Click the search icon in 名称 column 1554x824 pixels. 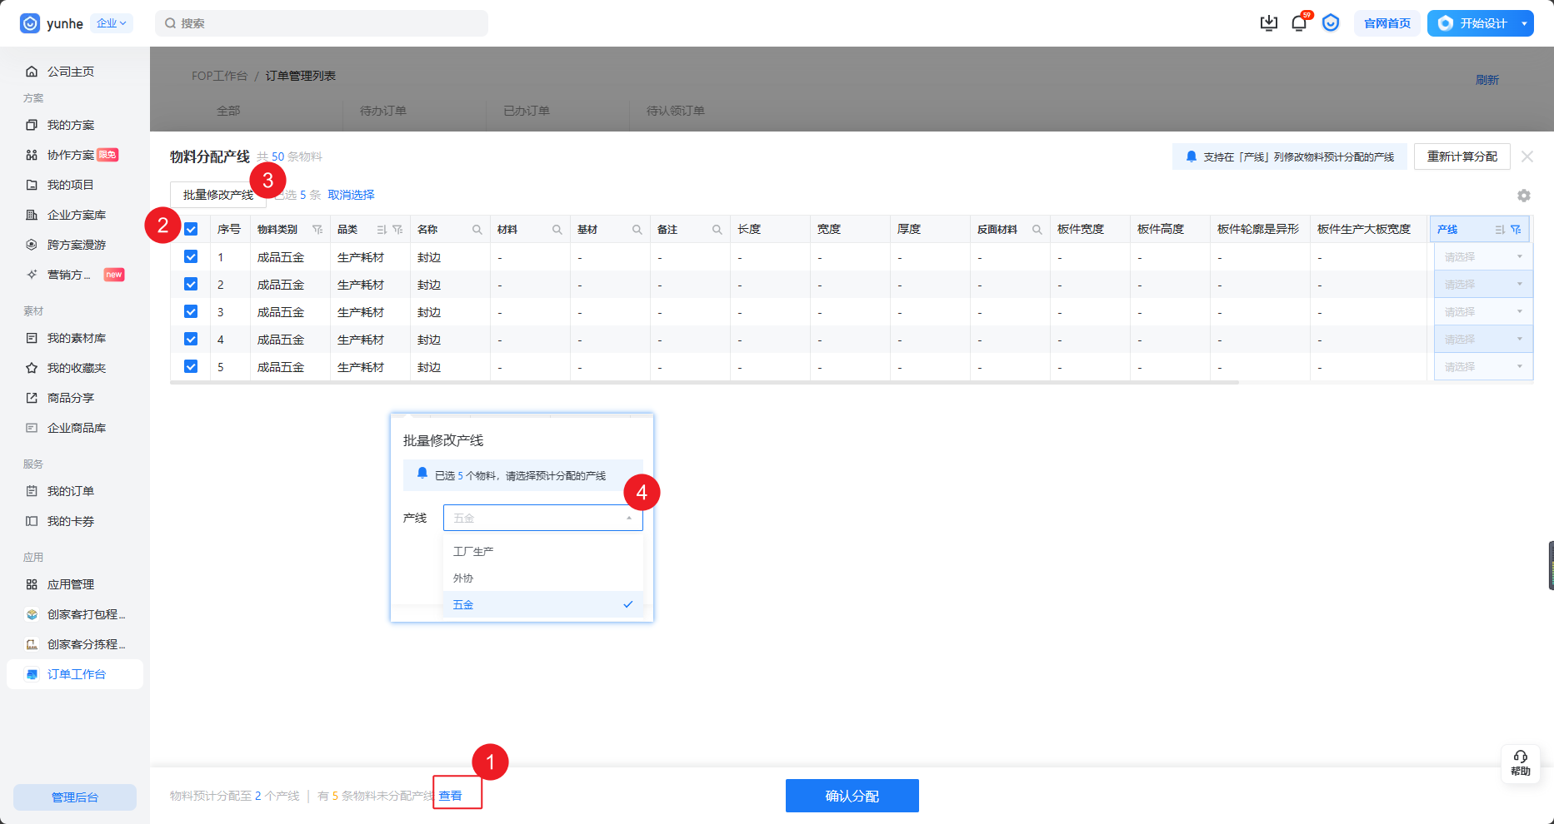477,230
